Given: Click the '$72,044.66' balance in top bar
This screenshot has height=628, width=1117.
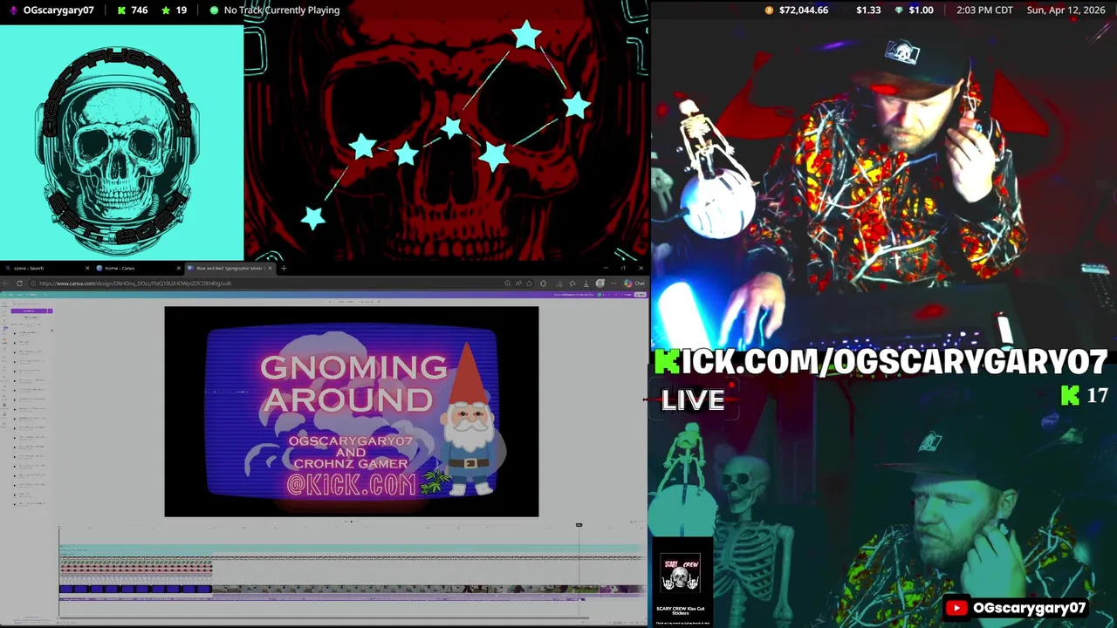Looking at the screenshot, I should pyautogui.click(x=804, y=10).
